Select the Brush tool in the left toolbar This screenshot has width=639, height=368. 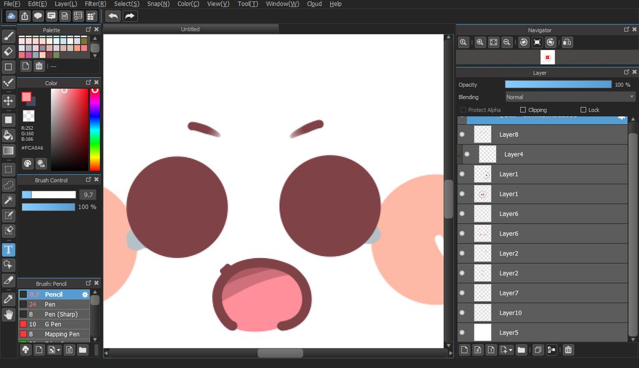pyautogui.click(x=9, y=36)
